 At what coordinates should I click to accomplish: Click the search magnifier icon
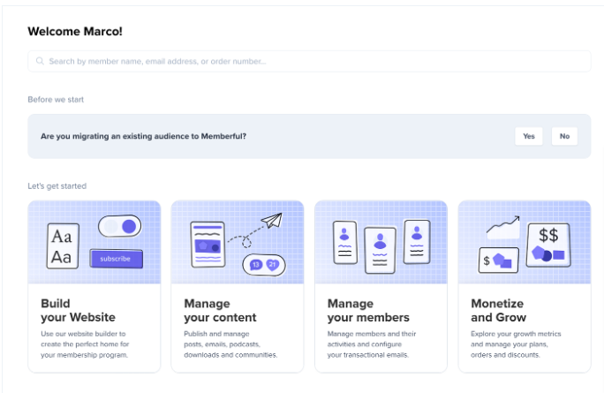pos(40,61)
